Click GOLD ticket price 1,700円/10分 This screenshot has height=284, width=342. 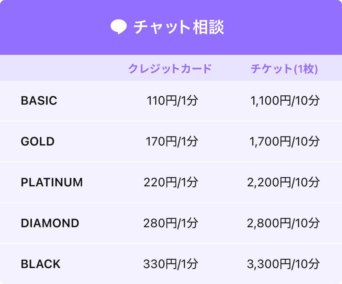coord(285,142)
